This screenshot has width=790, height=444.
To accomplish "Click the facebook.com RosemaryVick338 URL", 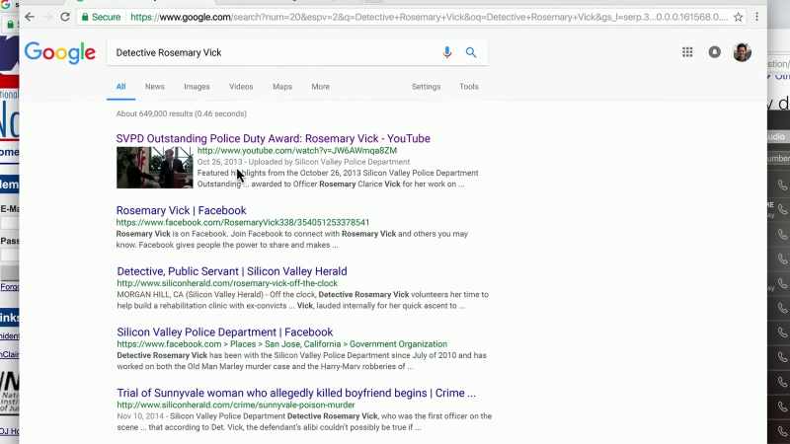I will pyautogui.click(x=243, y=223).
